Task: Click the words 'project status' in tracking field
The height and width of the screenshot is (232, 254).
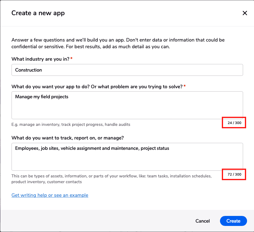Action: (x=155, y=148)
